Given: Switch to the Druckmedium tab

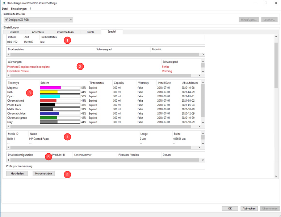Looking at the screenshot, I should click(65, 32).
